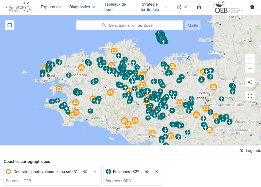
Task: Toggle the sidebar panel button on the map
Action: click(x=10, y=25)
